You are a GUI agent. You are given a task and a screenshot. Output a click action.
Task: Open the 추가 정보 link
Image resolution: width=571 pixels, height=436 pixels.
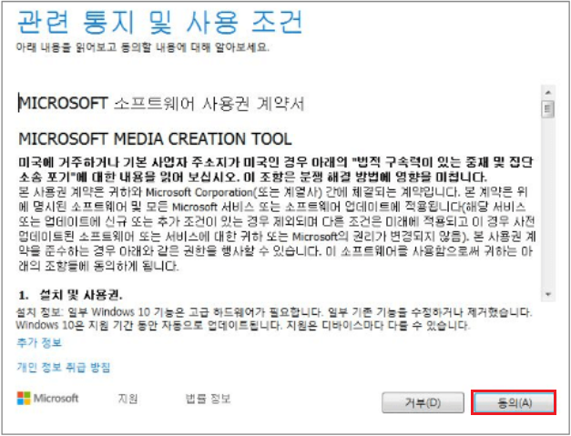tap(39, 343)
